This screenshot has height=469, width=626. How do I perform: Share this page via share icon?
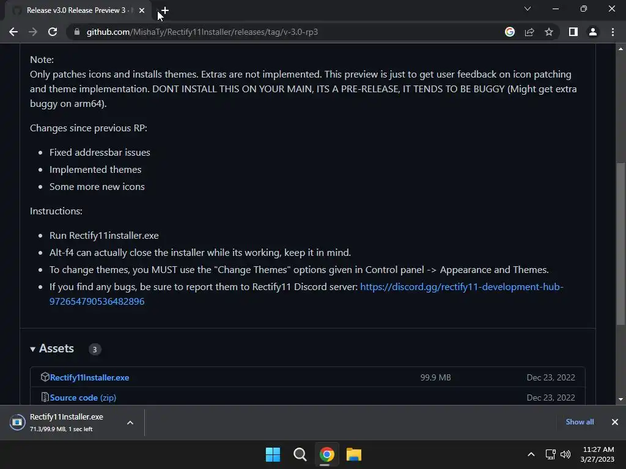click(529, 32)
